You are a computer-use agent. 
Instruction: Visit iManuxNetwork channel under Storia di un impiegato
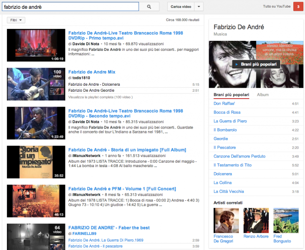(x=86, y=156)
